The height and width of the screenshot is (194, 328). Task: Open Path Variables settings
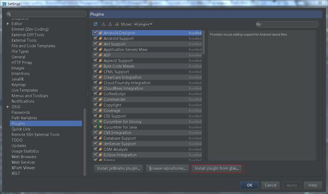pyautogui.click(x=24, y=118)
